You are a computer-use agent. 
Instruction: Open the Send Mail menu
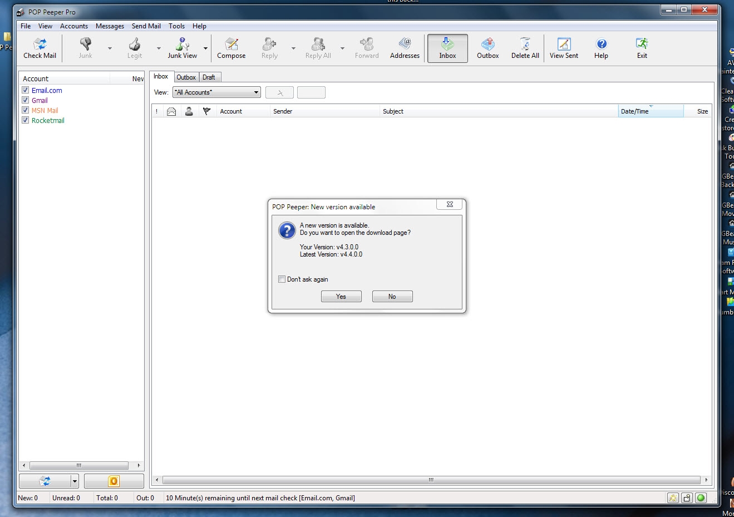point(146,26)
